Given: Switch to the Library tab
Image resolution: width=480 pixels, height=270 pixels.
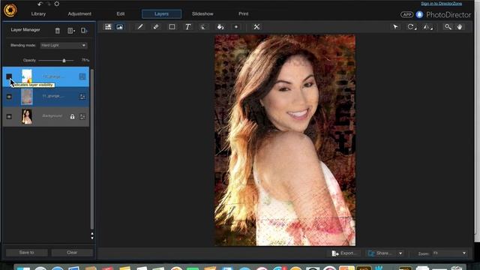Looking at the screenshot, I should pyautogui.click(x=38, y=13).
